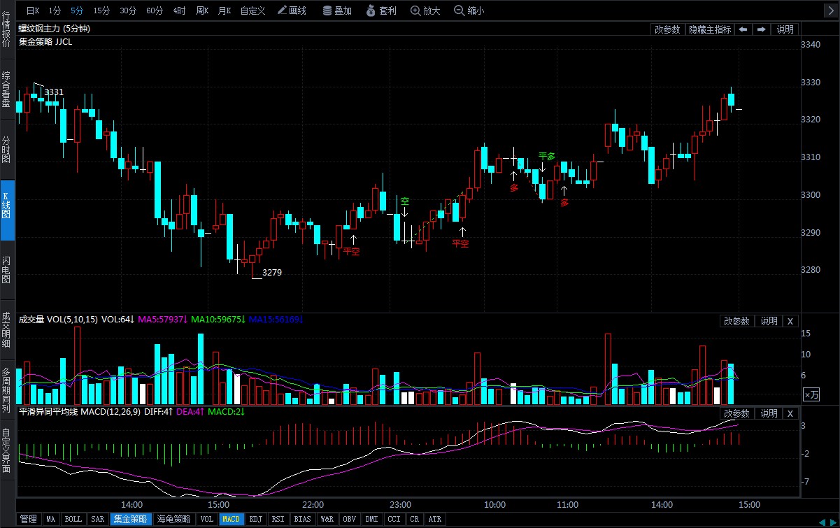The width and height of the screenshot is (840, 528).
Task: Click 改参数 in the volume panel
Action: (736, 321)
